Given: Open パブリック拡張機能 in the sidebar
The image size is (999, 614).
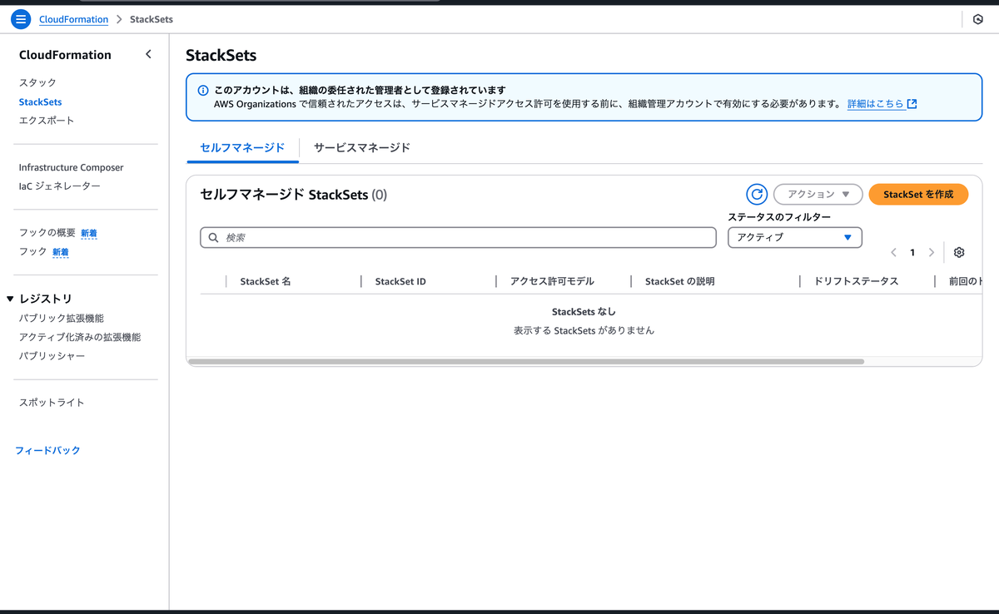Looking at the screenshot, I should [x=62, y=319].
